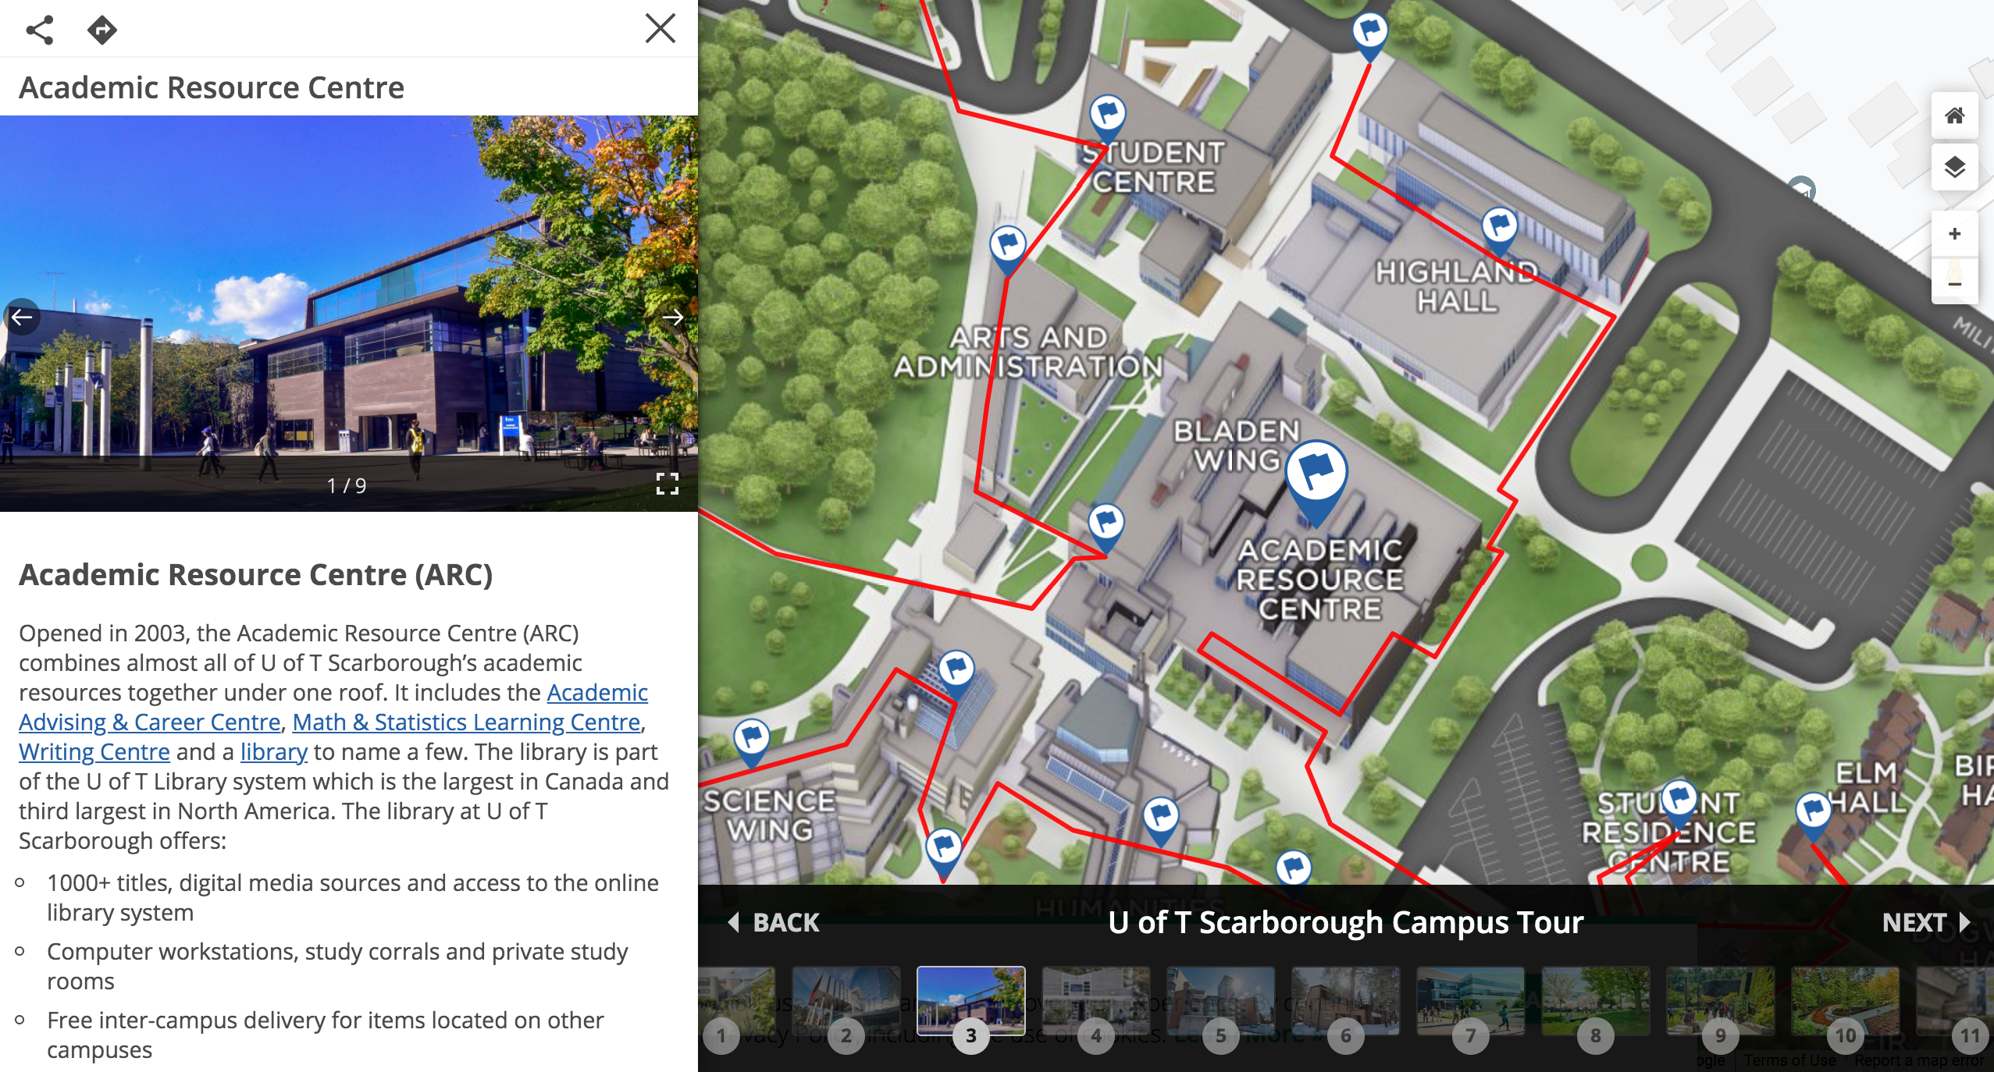The image size is (1994, 1072).
Task: Click the 1 / 9 photo counter
Action: click(x=347, y=486)
